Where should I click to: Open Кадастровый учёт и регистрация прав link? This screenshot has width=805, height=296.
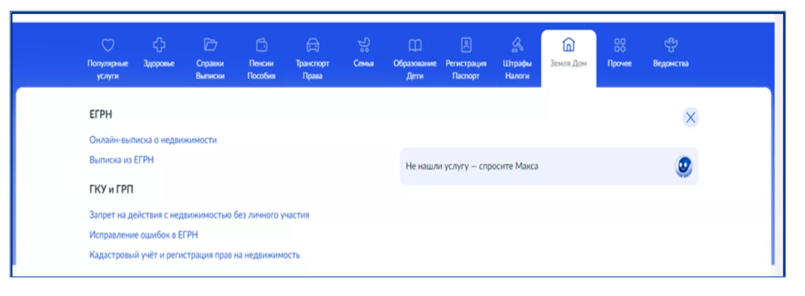(194, 255)
